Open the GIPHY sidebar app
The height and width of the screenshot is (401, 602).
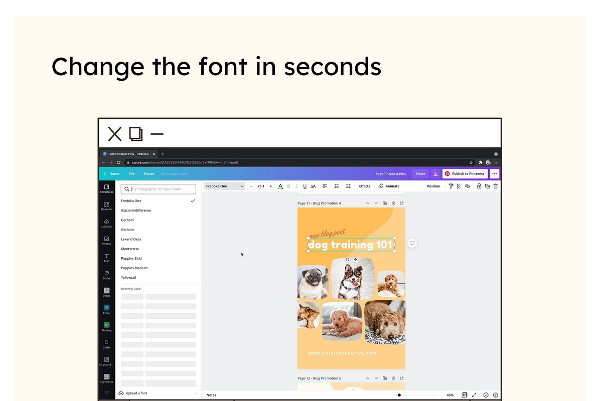tap(106, 344)
